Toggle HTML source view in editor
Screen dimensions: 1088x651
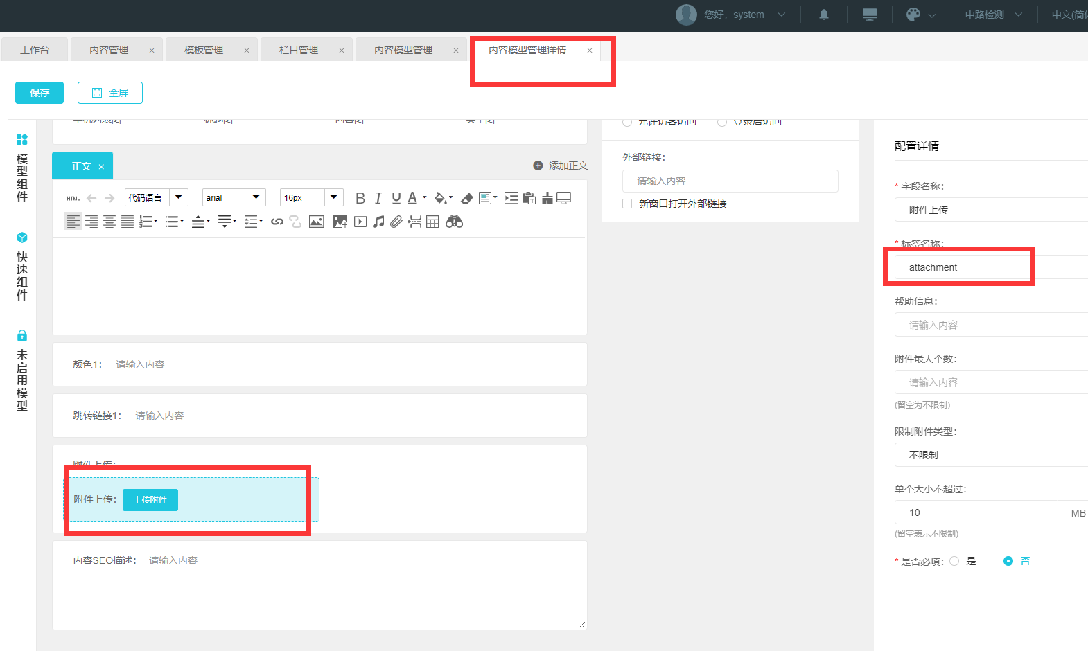[73, 198]
